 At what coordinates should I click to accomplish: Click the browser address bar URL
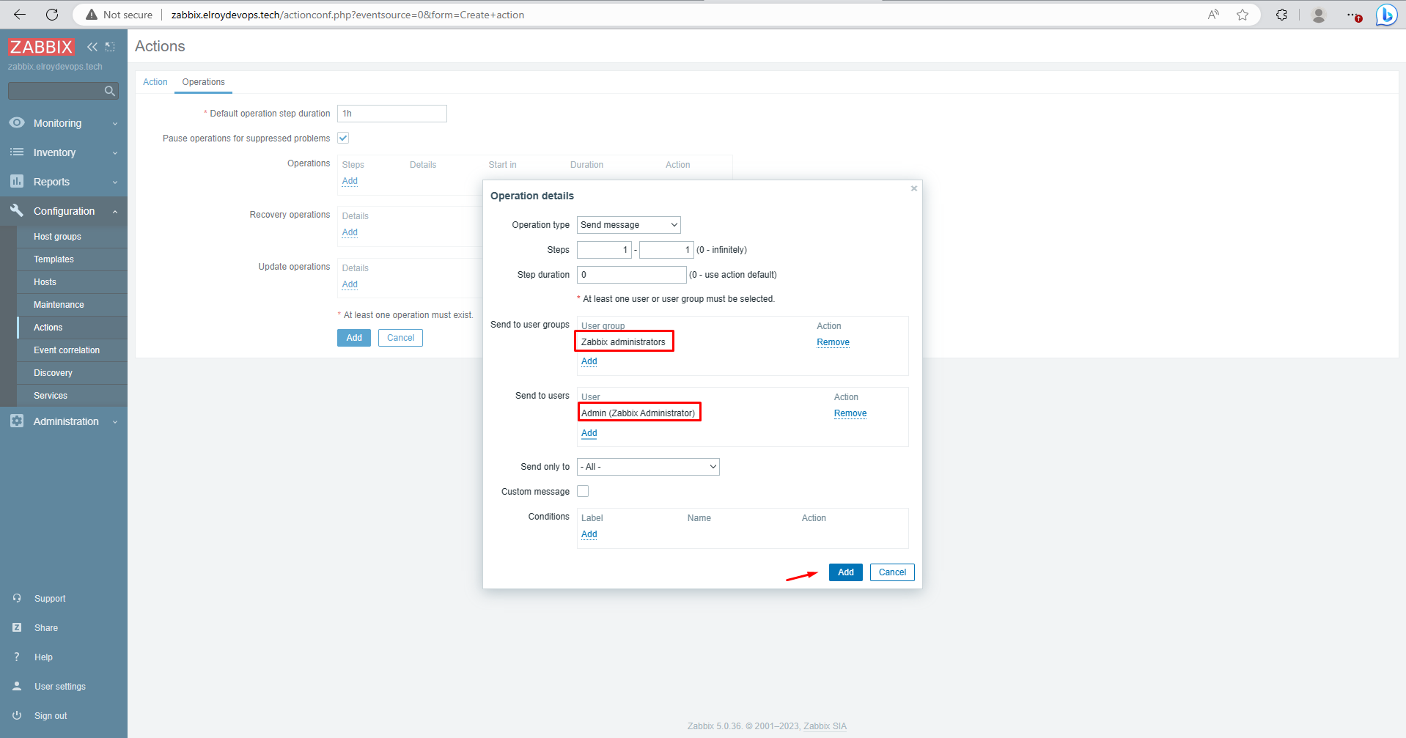click(347, 15)
